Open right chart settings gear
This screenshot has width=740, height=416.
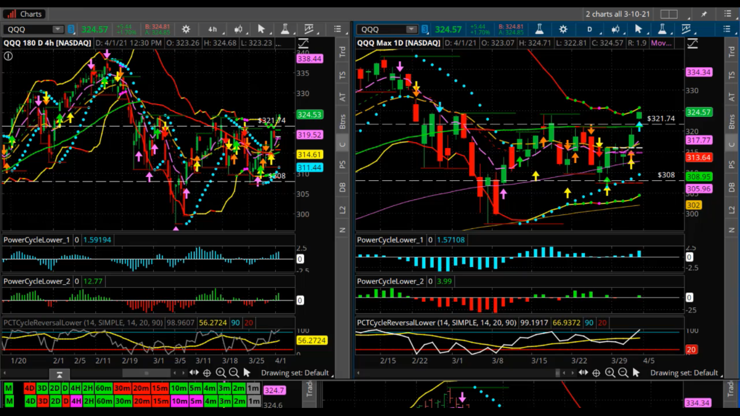[x=563, y=29]
